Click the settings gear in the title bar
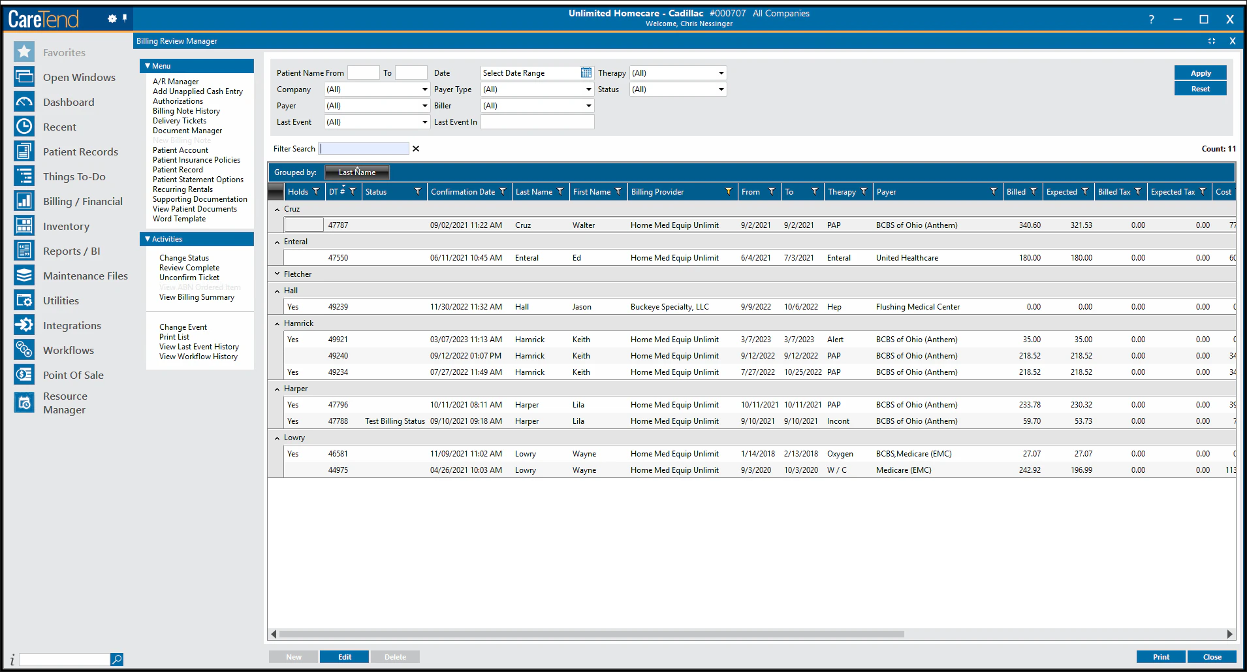 tap(111, 18)
